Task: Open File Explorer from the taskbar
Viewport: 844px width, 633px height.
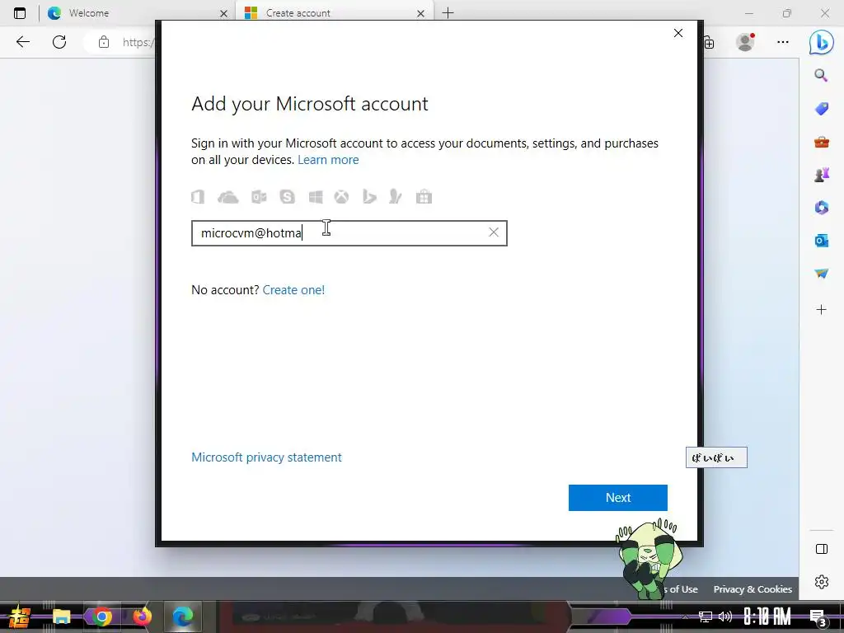Action: pyautogui.click(x=61, y=617)
